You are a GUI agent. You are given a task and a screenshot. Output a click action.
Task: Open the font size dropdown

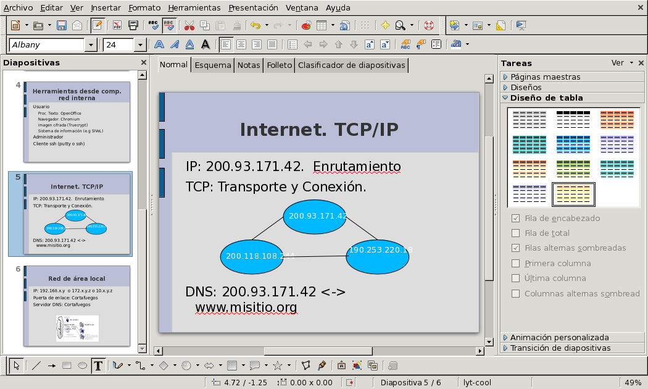point(140,44)
